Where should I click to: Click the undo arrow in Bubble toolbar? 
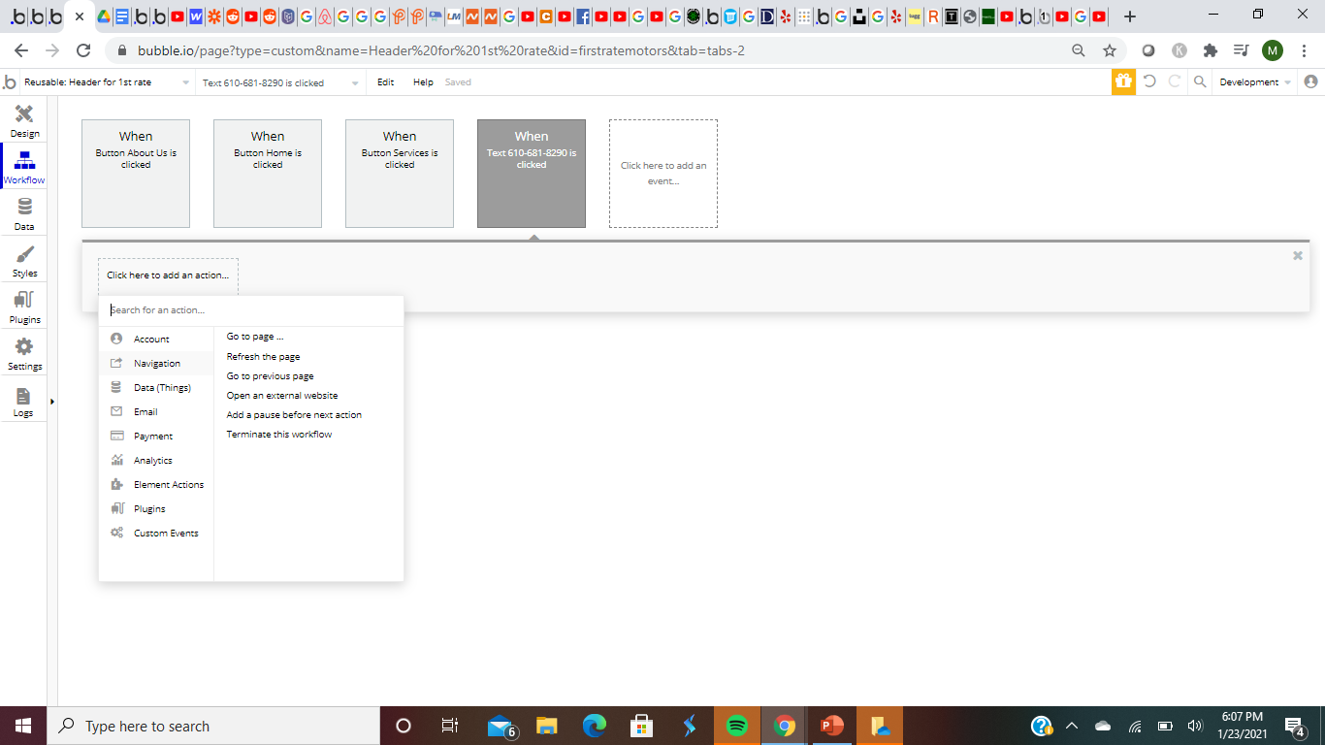[1149, 82]
